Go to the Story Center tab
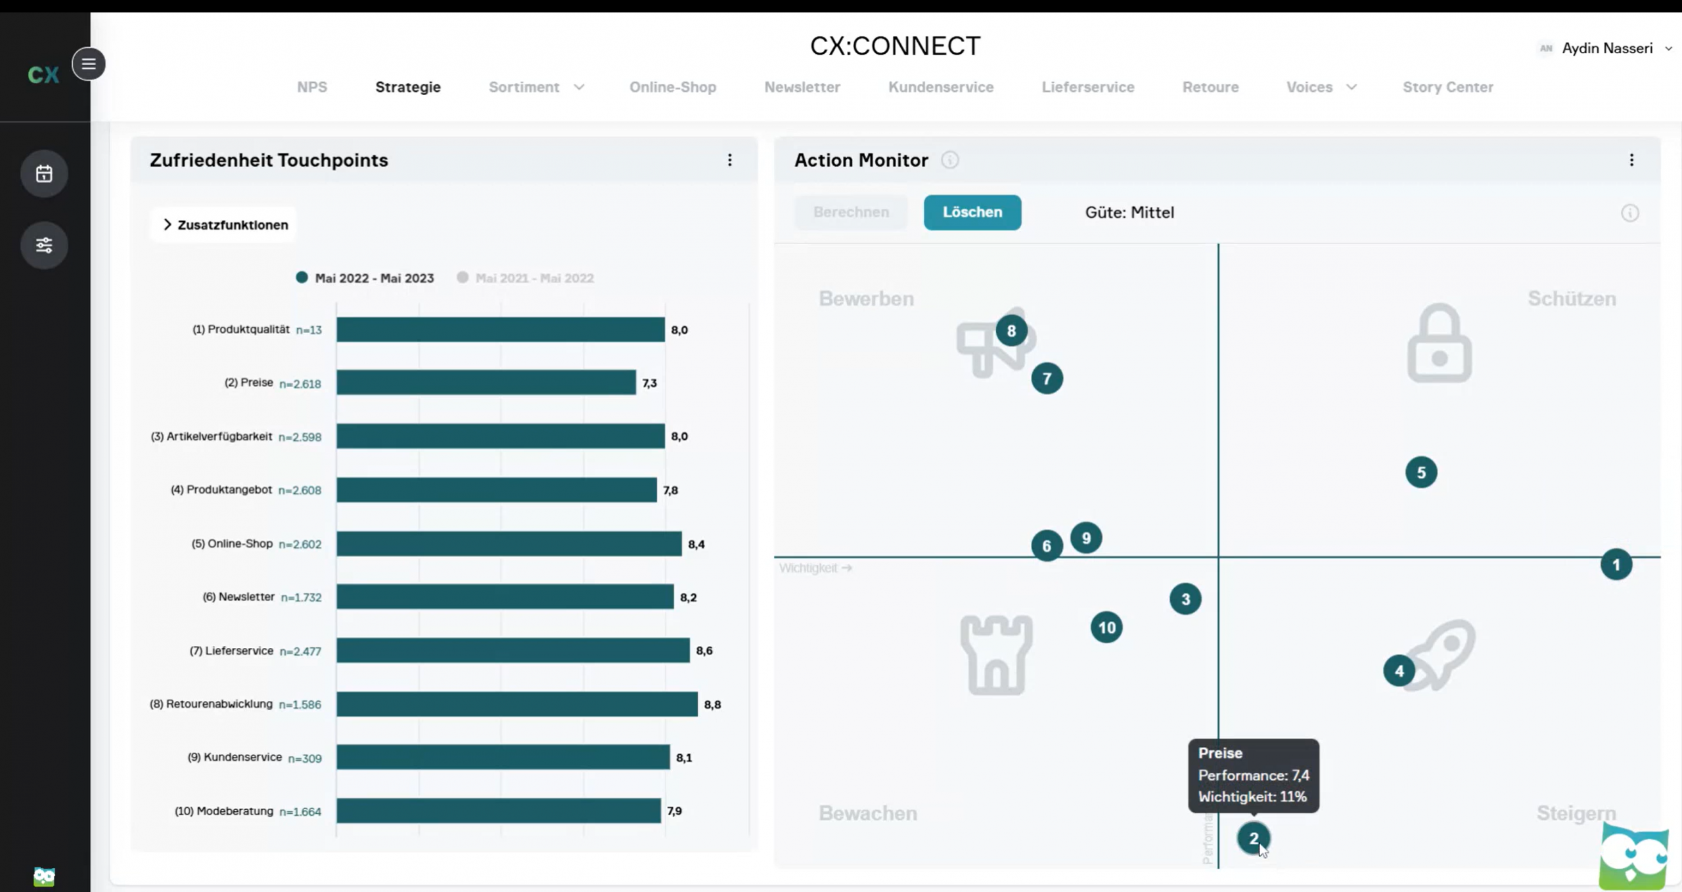Viewport: 1682px width, 892px height. [1447, 87]
